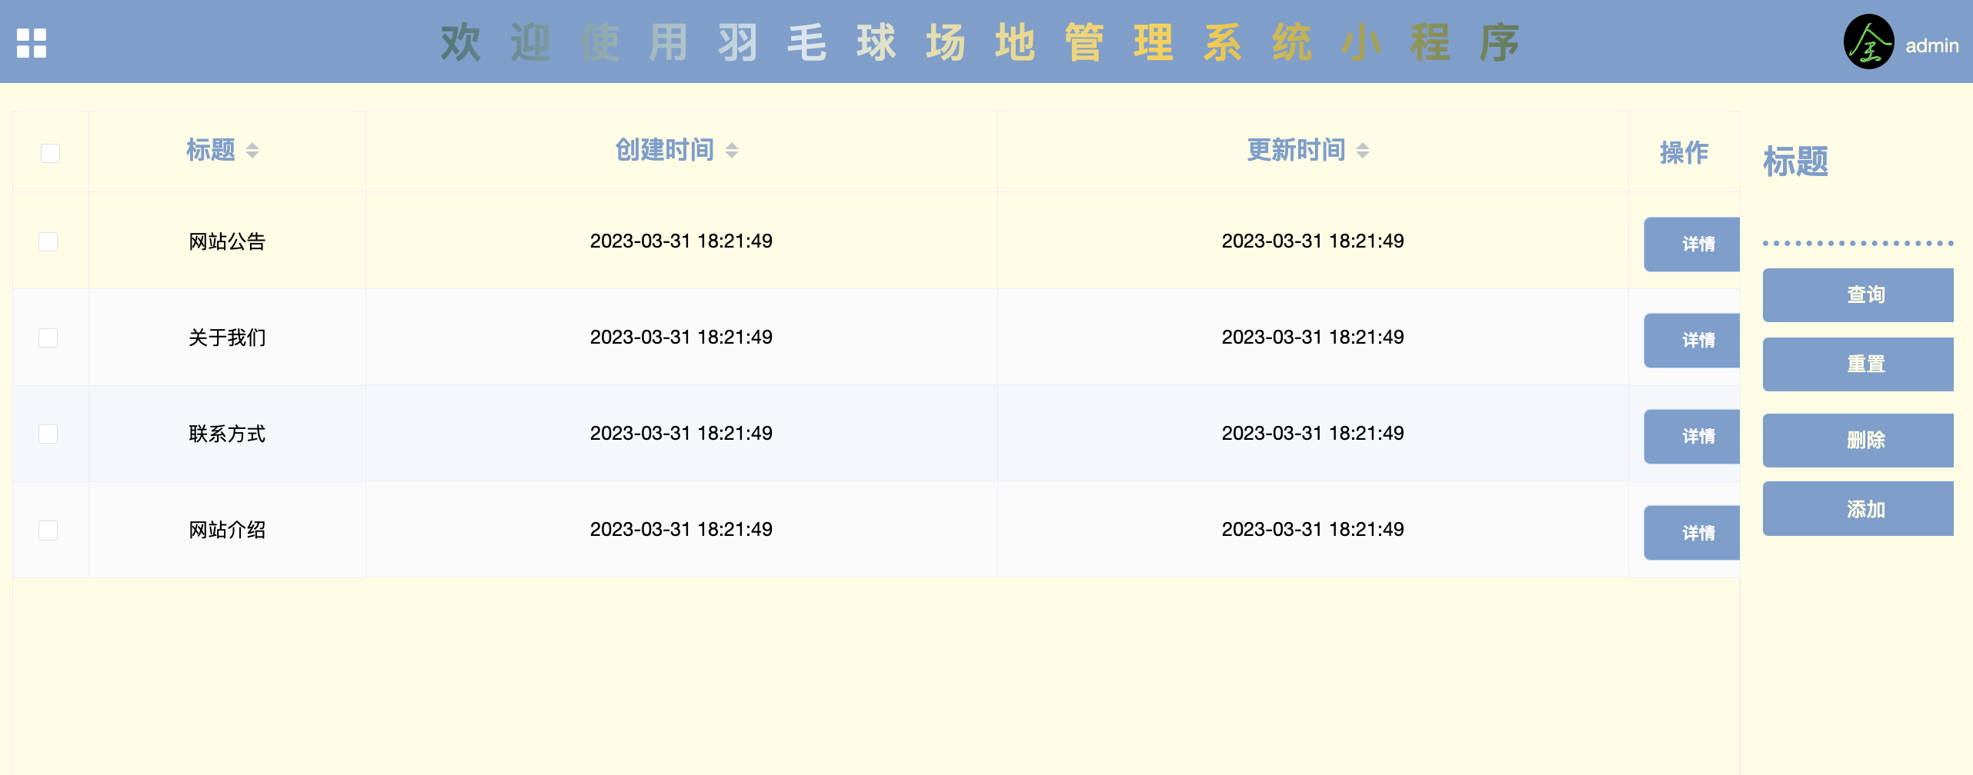
Task: Click the 添加 button
Action: click(x=1858, y=508)
